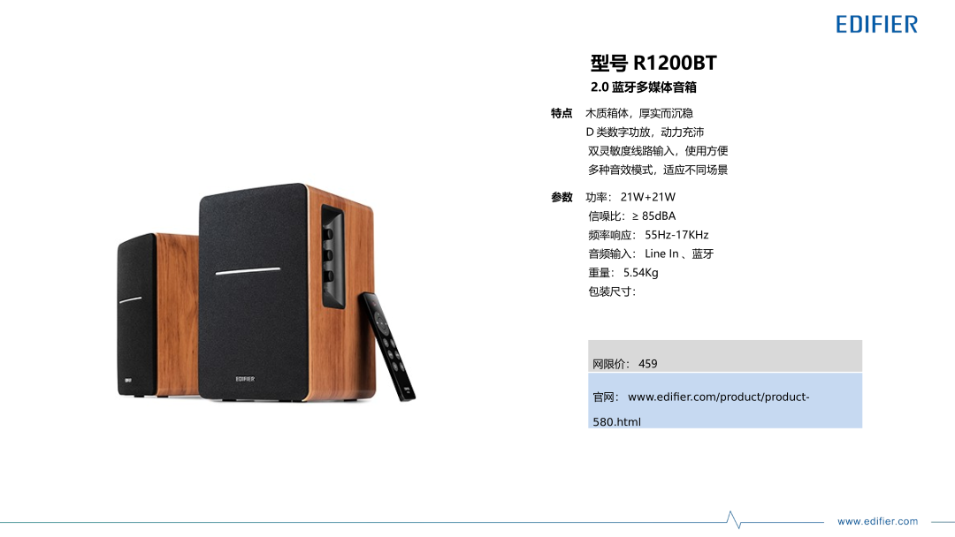Select the 型号 R1200BT title text
Image resolution: width=955 pixels, height=537 pixels.
click(653, 63)
